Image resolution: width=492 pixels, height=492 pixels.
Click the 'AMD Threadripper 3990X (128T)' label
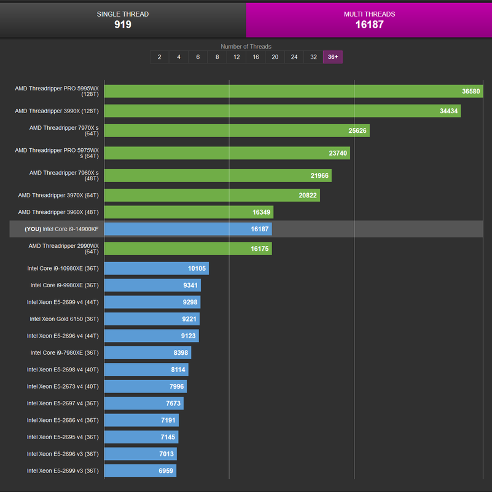click(x=57, y=111)
